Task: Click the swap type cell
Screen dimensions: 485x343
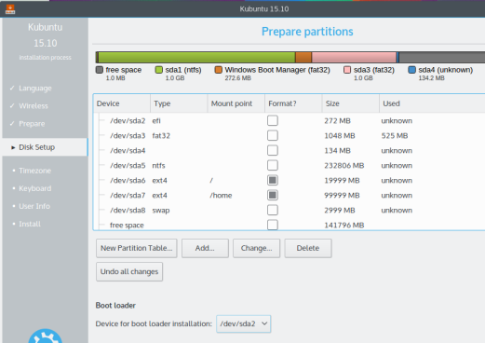Action: pos(161,211)
